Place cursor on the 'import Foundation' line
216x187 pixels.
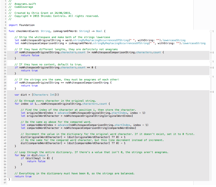(x=22, y=25)
